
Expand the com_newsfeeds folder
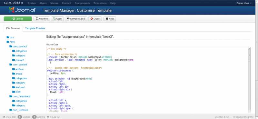coord(20,96)
